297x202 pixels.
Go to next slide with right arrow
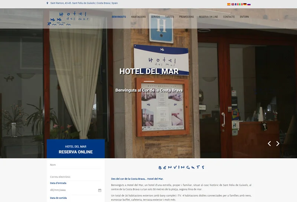point(278,143)
